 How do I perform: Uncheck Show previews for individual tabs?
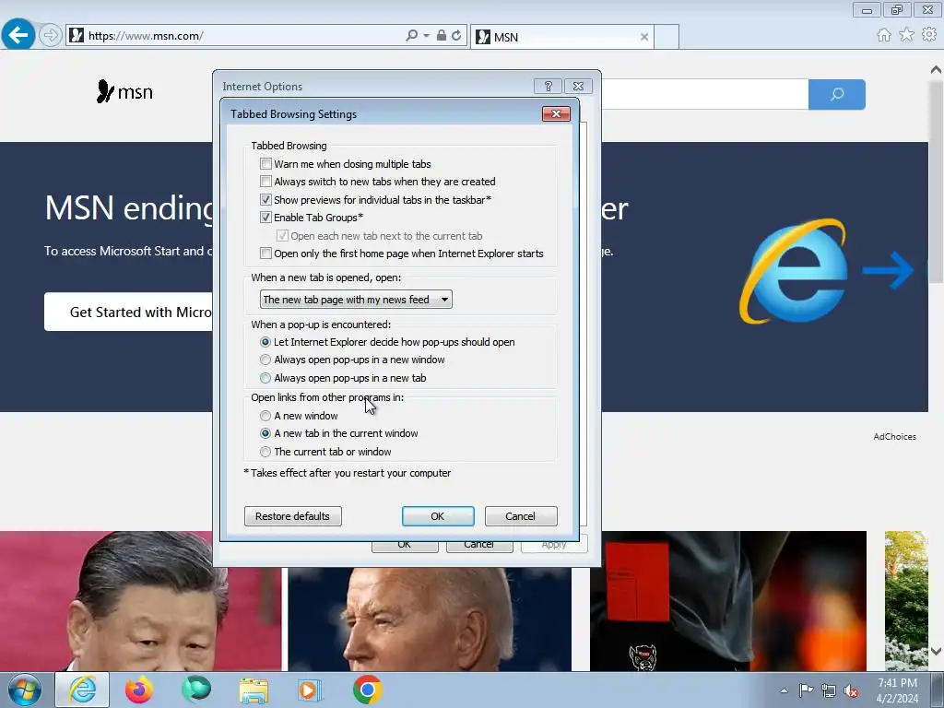(265, 199)
